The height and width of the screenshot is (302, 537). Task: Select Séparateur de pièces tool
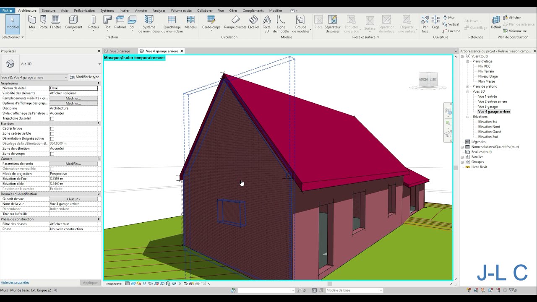click(332, 24)
